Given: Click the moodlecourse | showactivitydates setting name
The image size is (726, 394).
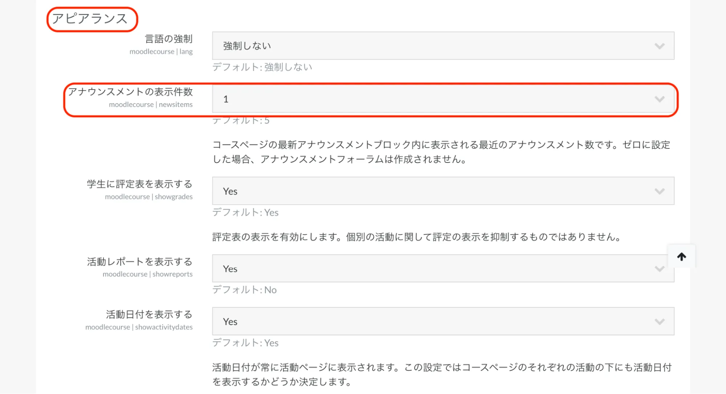Looking at the screenshot, I should [139, 327].
